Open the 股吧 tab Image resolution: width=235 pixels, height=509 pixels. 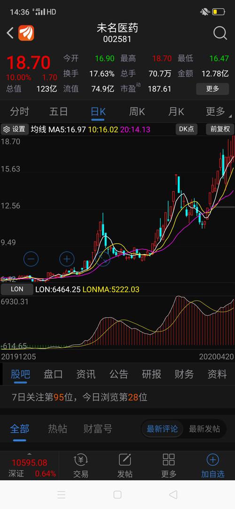click(21, 374)
